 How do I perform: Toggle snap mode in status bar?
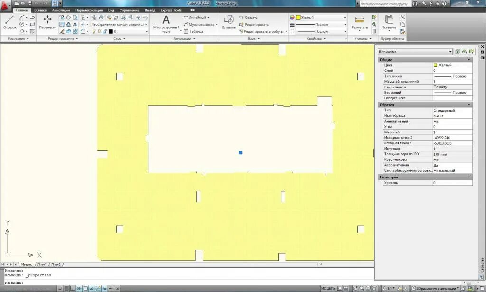[60, 288]
